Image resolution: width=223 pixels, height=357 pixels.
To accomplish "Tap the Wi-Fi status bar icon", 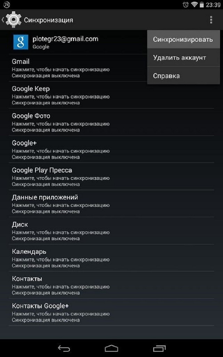I will point(194,5).
